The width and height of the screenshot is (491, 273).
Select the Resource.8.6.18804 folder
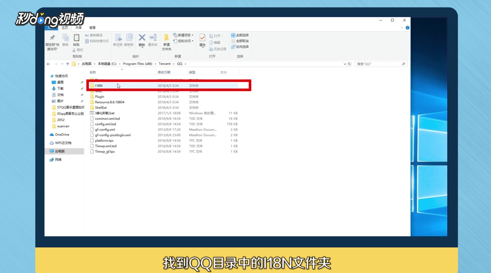click(164, 102)
